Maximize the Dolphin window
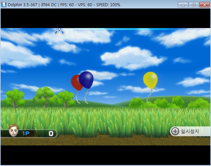The width and height of the screenshot is (211, 166). pyautogui.click(x=194, y=5)
